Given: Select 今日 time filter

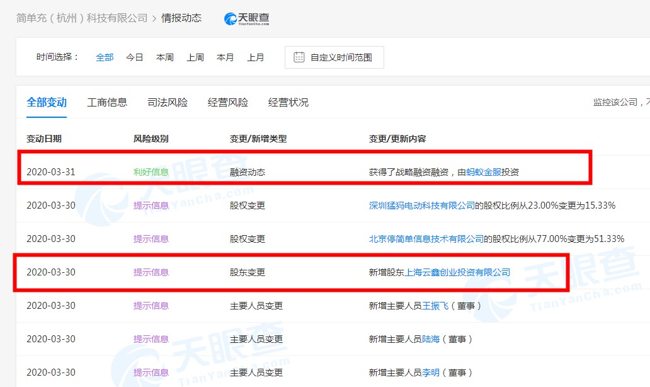Looking at the screenshot, I should (x=134, y=57).
